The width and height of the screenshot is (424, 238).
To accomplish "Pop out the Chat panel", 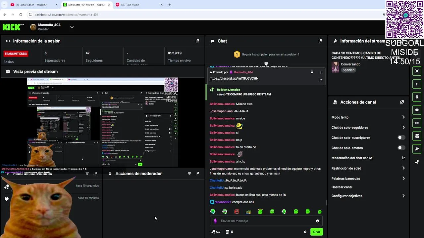I will 320,41.
